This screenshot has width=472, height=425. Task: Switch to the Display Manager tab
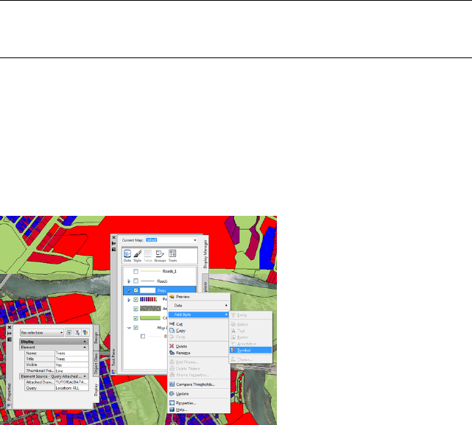(205, 254)
